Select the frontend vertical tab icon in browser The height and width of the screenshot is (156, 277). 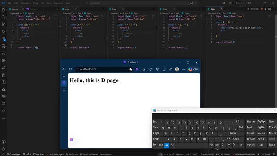click(x=64, y=83)
